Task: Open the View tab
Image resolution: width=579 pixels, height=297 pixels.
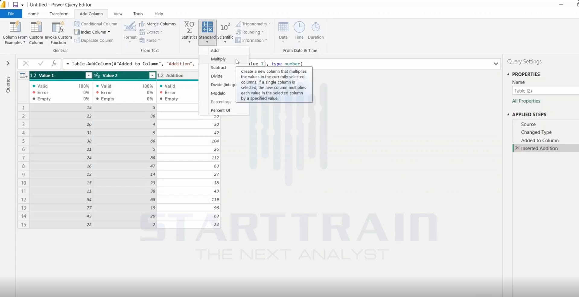Action: (118, 14)
